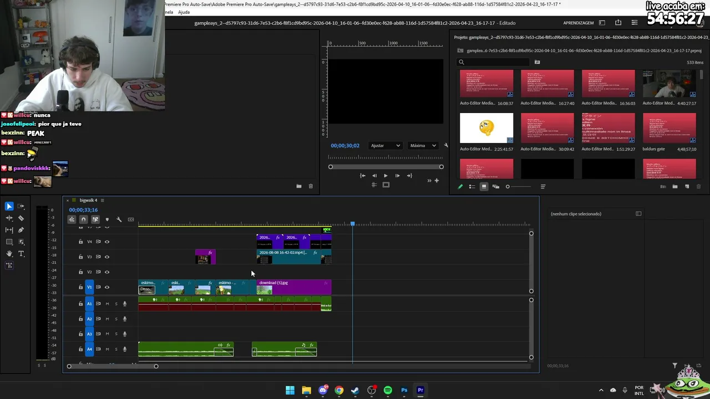Select the Track Select Forward tool

click(x=21, y=206)
